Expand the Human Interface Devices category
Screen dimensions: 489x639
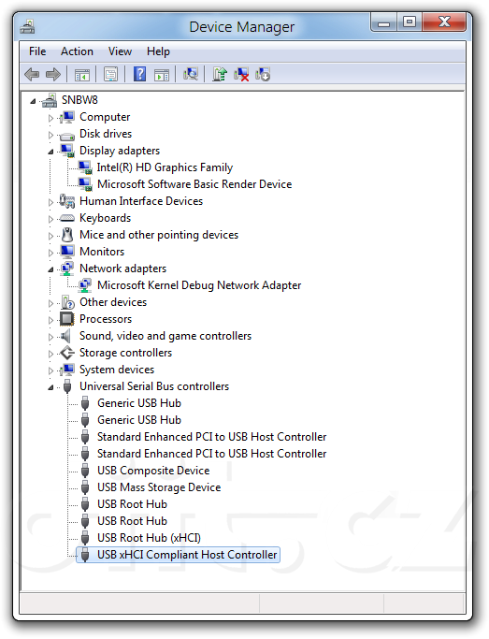coord(50,202)
